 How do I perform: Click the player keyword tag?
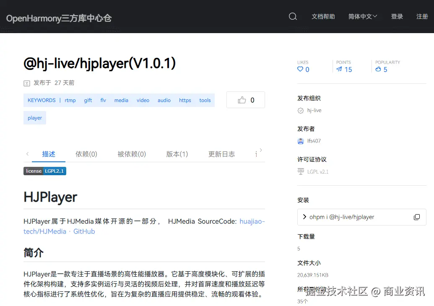(35, 118)
